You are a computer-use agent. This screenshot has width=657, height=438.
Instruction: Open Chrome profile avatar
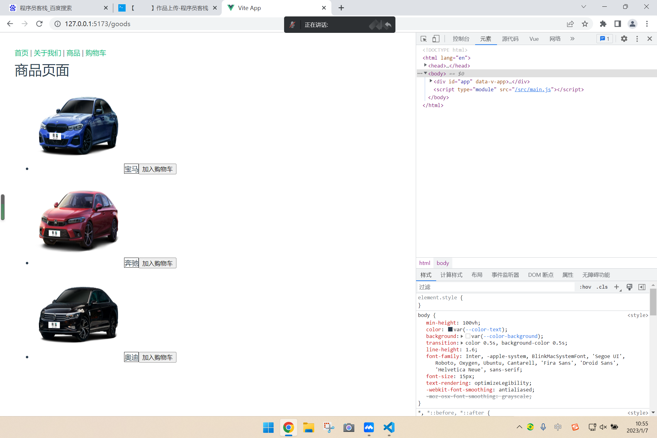pyautogui.click(x=632, y=24)
